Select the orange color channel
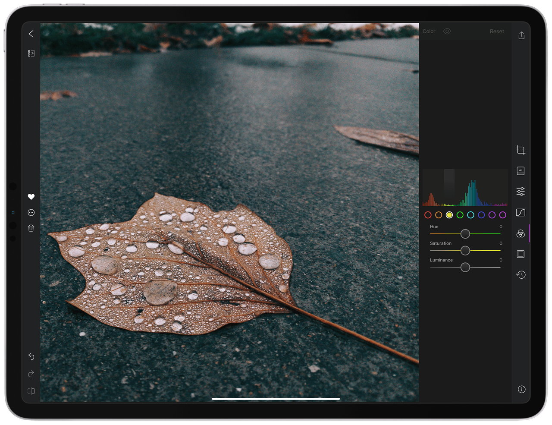Image resolution: width=552 pixels, height=425 pixels. tap(439, 215)
